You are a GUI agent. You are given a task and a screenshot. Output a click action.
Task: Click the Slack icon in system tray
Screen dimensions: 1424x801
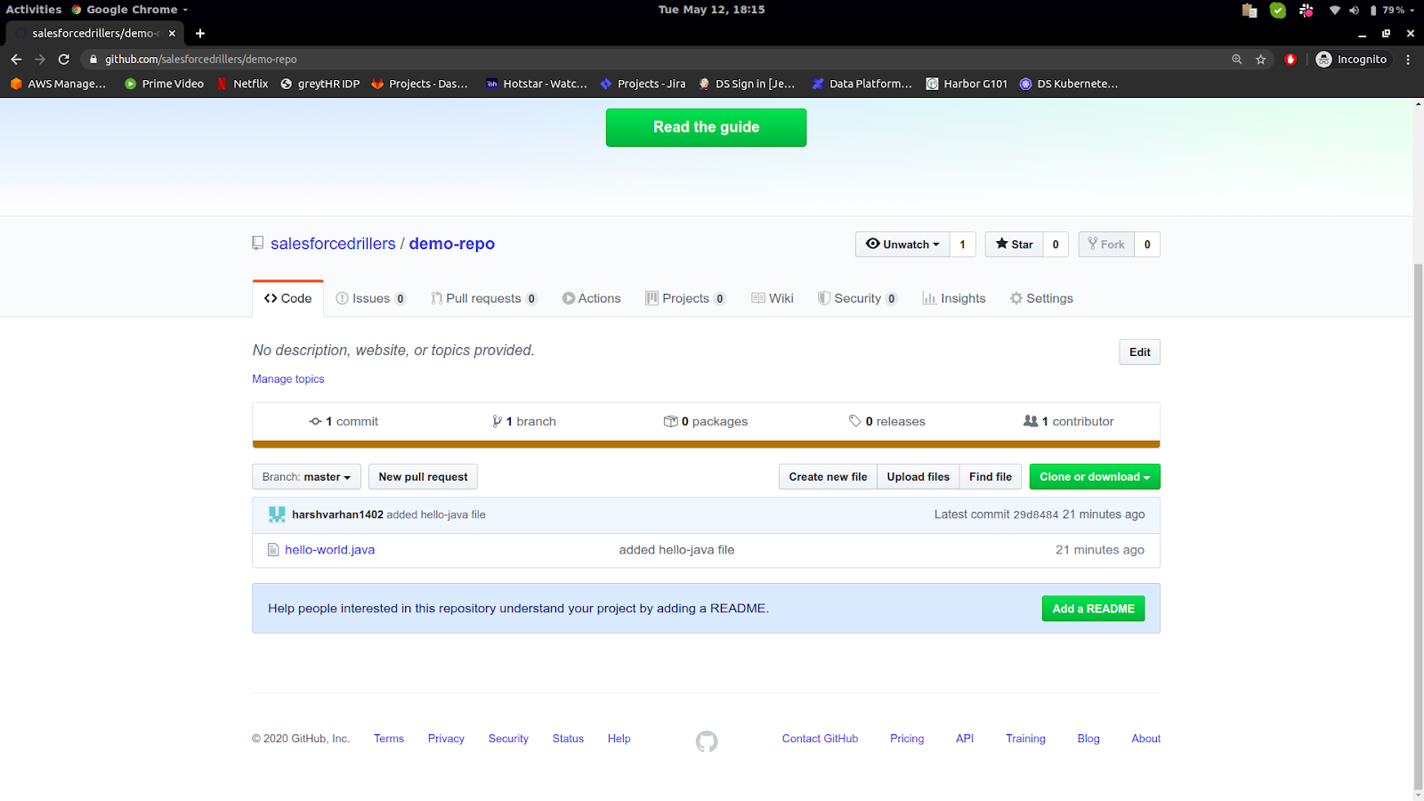1306,10
